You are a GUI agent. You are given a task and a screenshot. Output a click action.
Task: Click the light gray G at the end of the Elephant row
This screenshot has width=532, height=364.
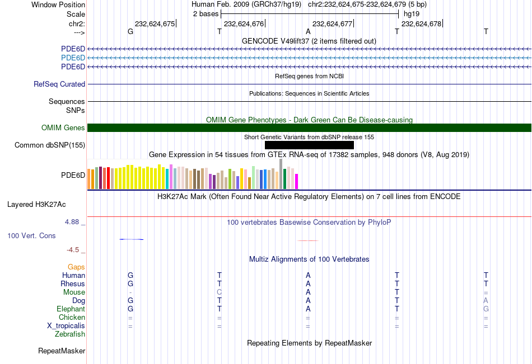486,309
